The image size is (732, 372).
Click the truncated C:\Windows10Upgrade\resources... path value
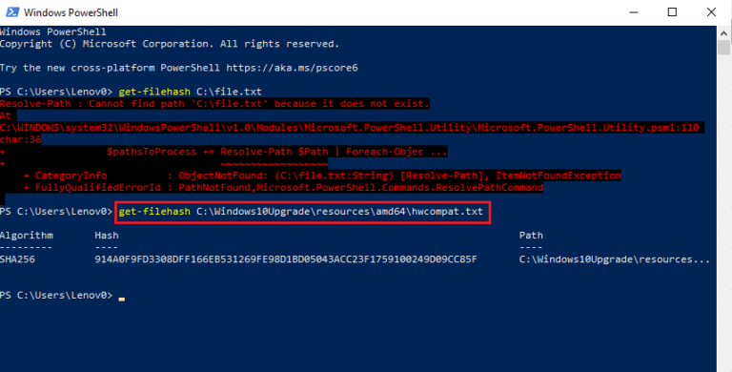tap(615, 259)
